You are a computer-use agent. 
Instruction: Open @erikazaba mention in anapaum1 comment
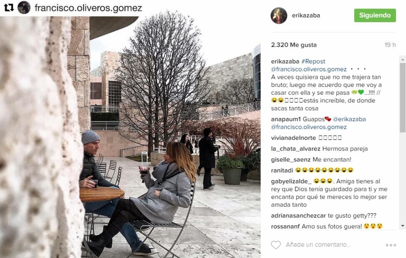(x=349, y=119)
